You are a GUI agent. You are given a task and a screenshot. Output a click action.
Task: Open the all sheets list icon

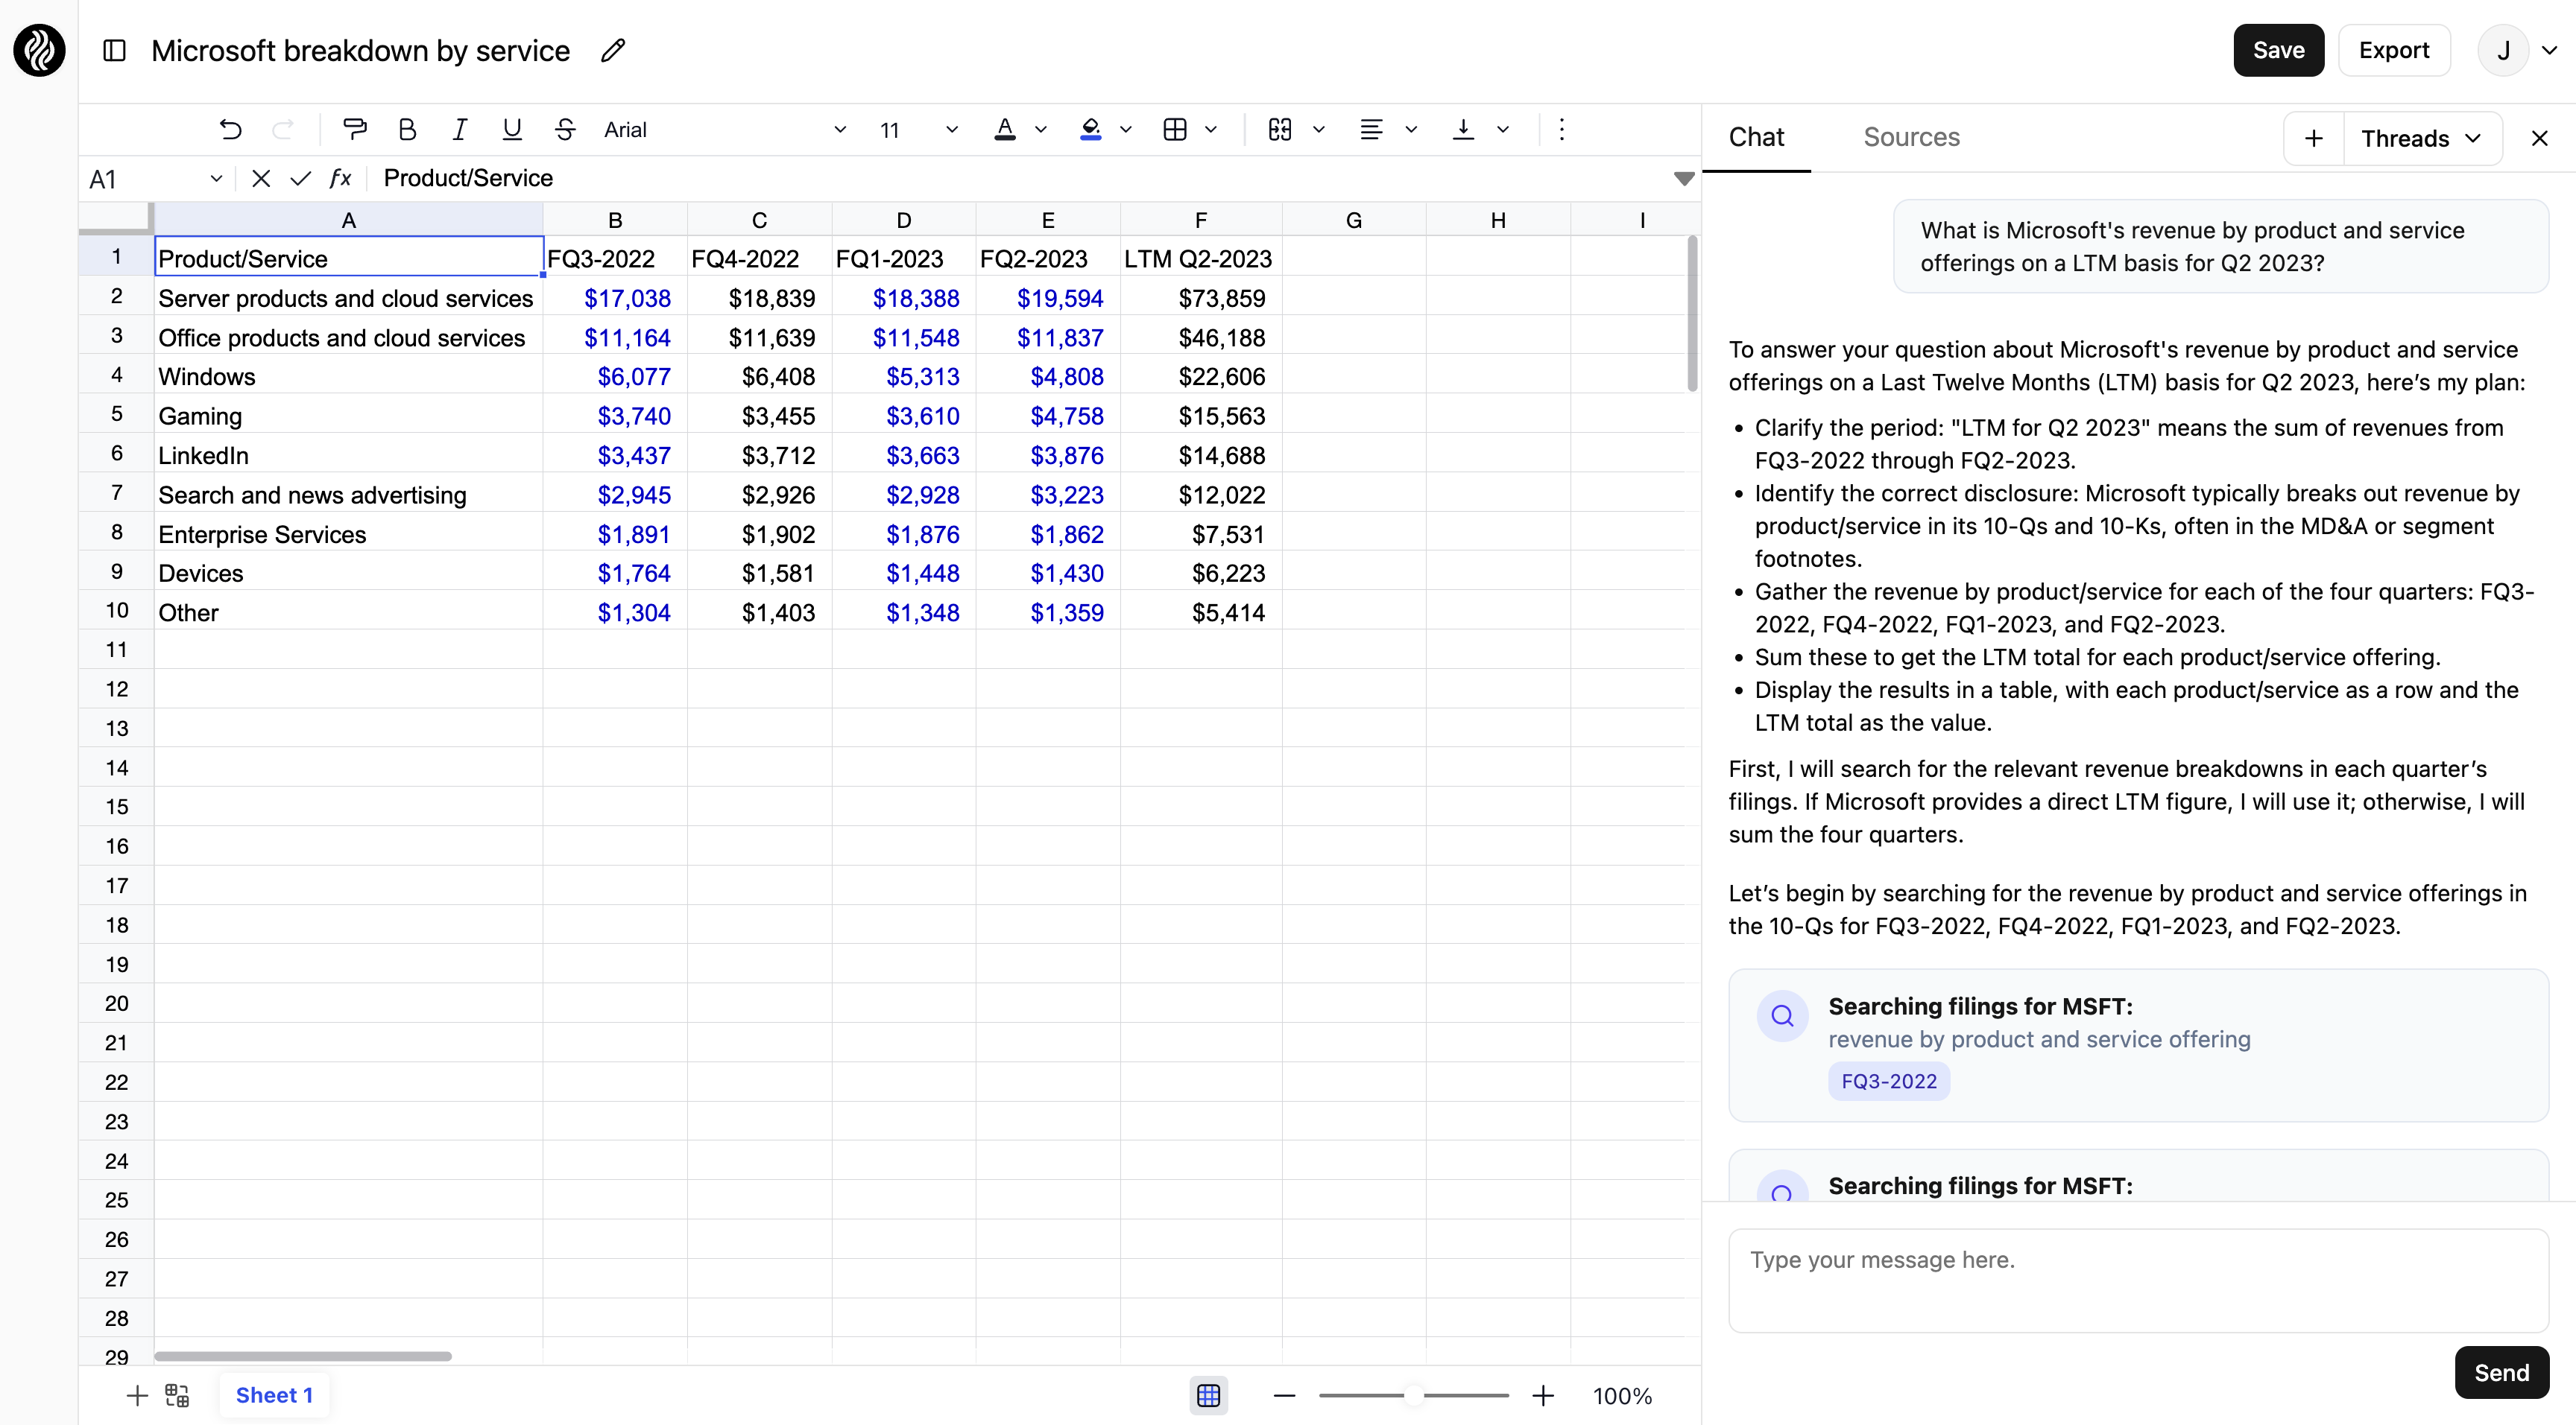point(177,1395)
